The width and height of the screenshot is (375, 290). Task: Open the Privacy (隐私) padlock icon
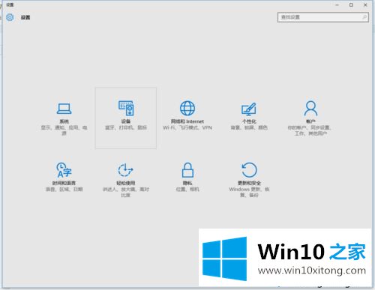[x=187, y=170]
